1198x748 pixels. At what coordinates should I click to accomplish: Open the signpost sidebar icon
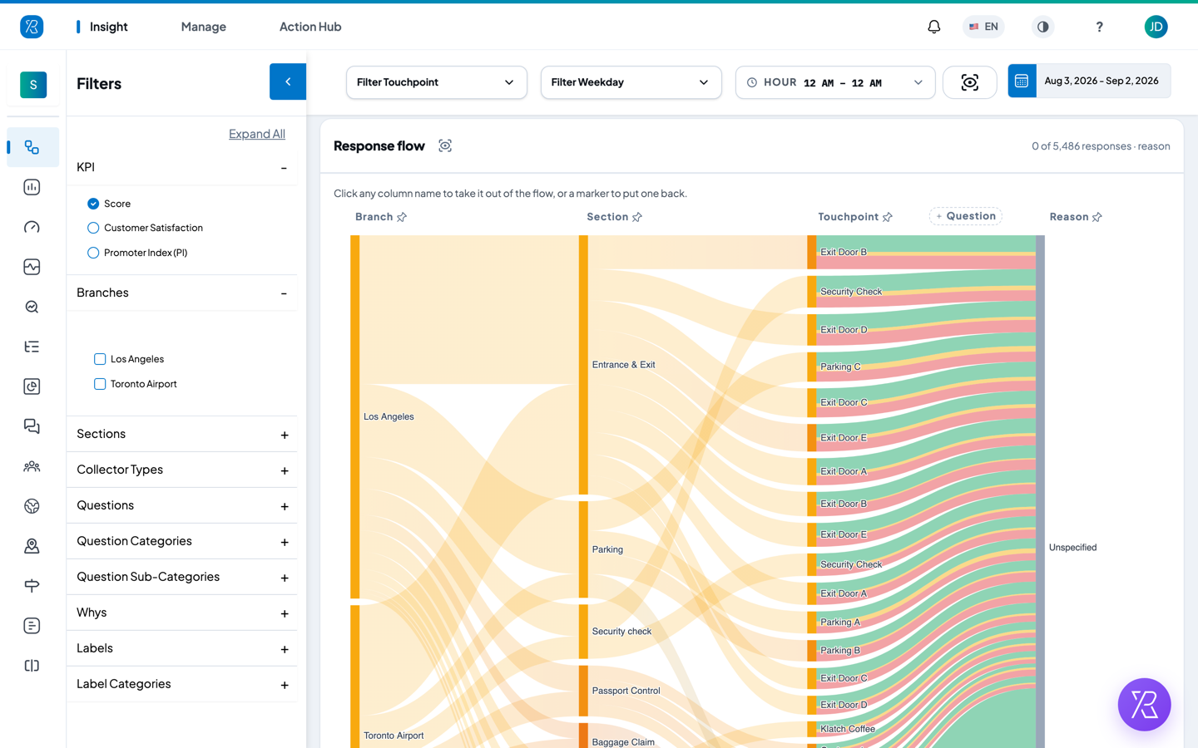pyautogui.click(x=32, y=586)
